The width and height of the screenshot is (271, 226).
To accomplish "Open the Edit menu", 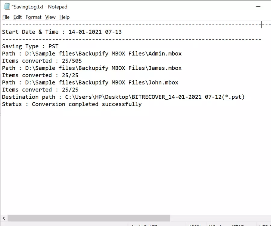I will tap(17, 17).
